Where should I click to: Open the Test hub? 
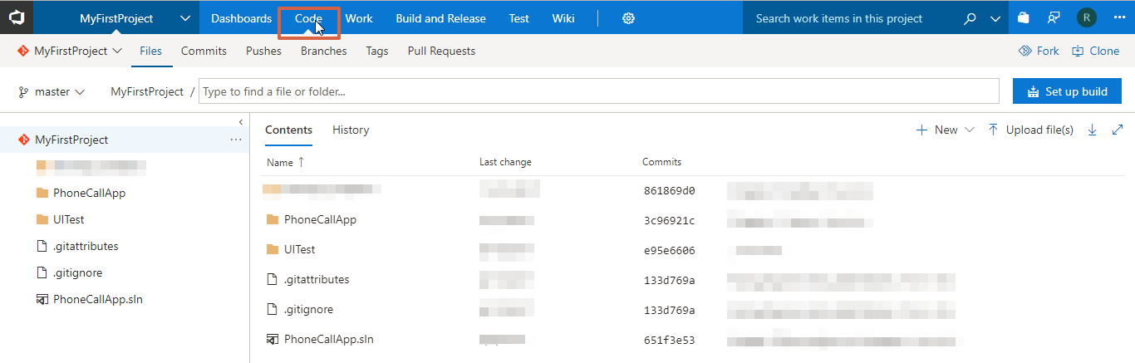[x=519, y=18]
